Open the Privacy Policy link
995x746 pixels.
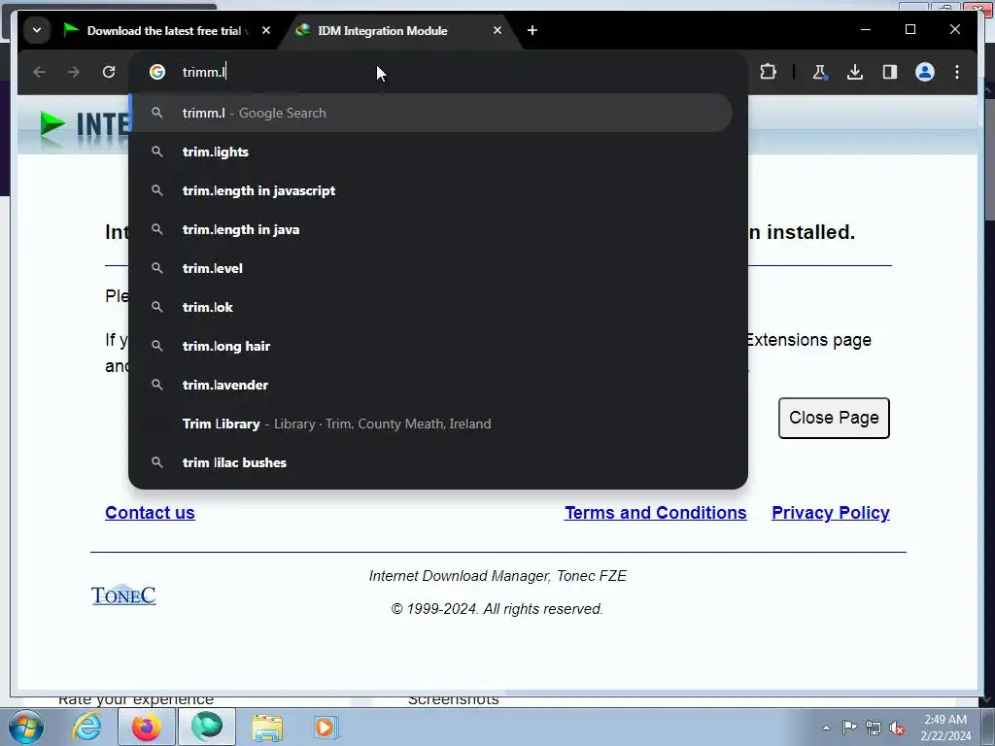[x=831, y=513]
